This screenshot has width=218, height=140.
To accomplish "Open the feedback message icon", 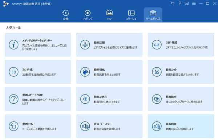I will point(187,4).
